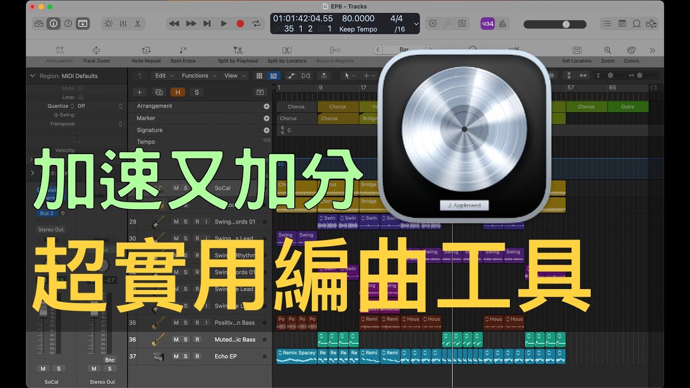Open the Functions menu

point(198,76)
